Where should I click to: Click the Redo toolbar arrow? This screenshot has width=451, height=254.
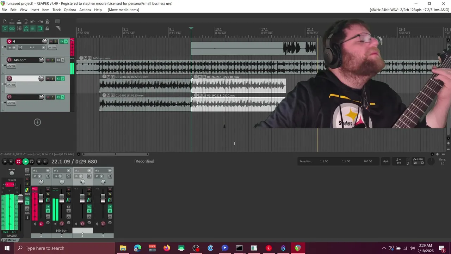tap(41, 22)
